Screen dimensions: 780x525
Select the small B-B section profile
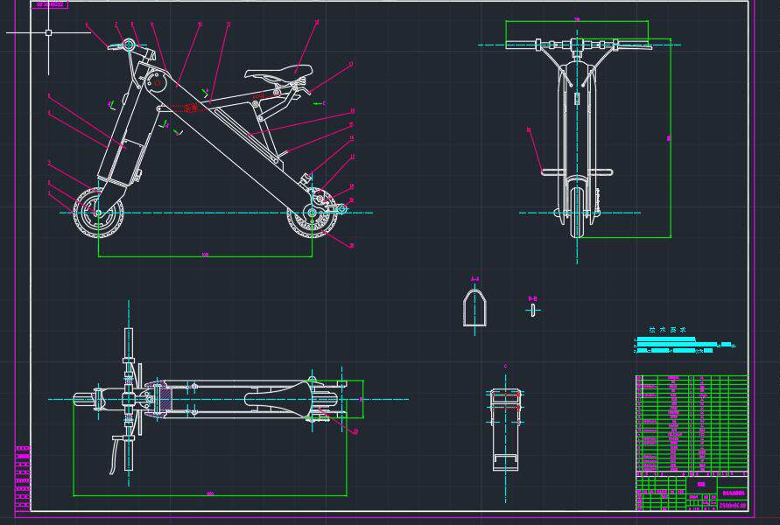click(x=533, y=311)
